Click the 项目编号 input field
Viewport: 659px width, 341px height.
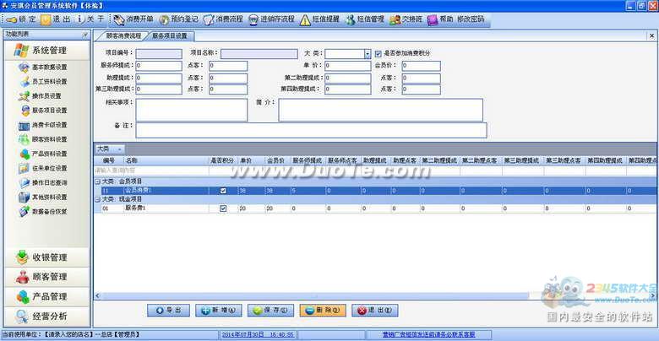159,54
